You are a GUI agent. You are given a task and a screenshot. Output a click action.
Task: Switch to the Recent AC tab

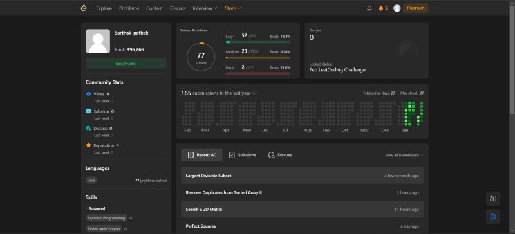click(201, 155)
